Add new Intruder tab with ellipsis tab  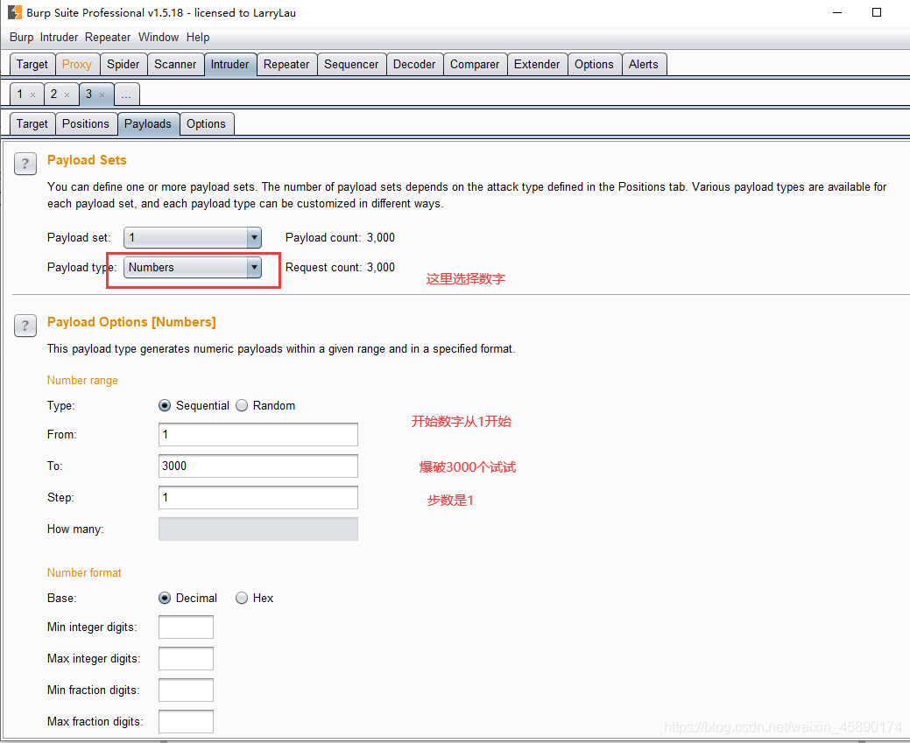tap(126, 94)
